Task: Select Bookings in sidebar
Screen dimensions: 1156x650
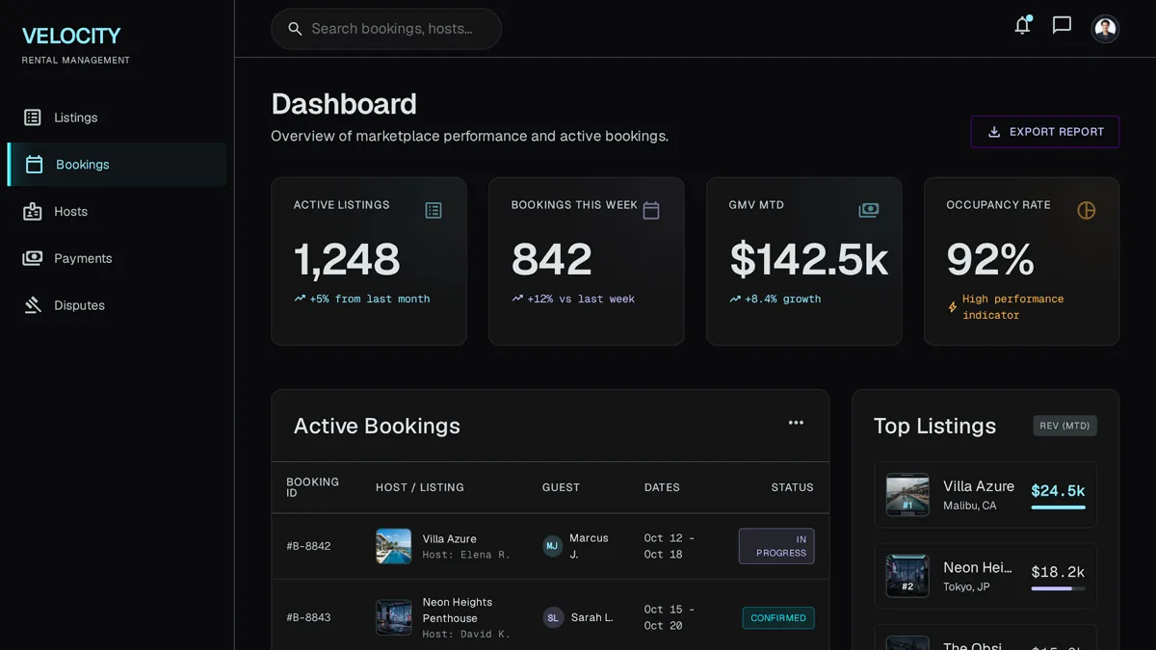Action: (117, 165)
